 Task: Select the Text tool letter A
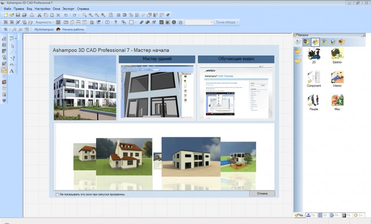[x=12, y=71]
